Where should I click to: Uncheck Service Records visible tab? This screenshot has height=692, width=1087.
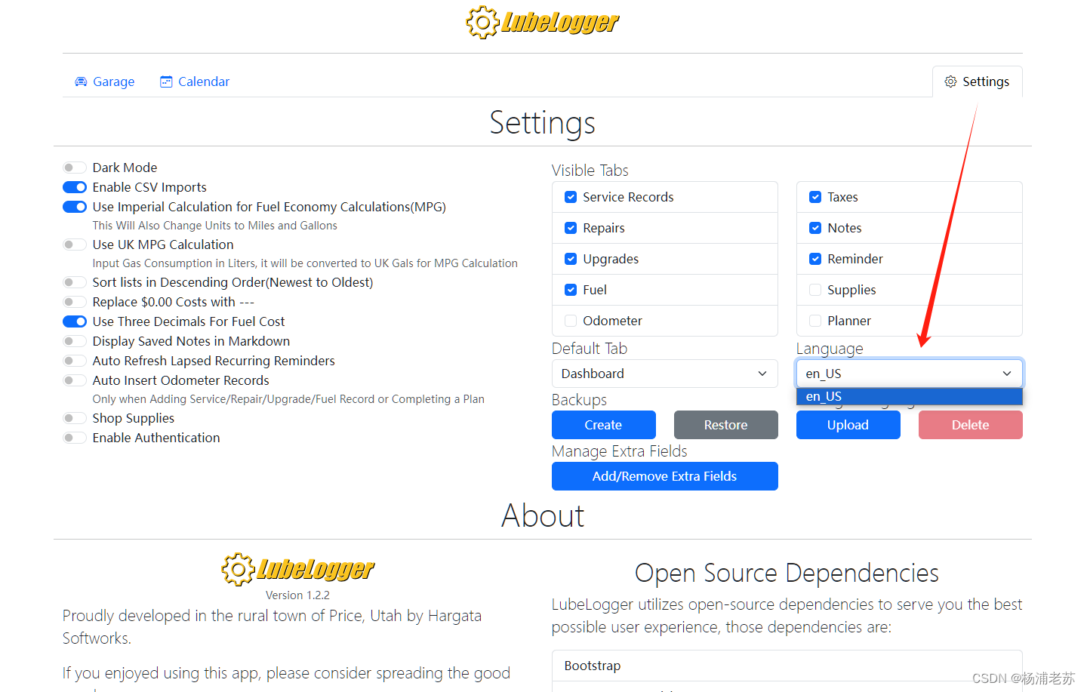tap(571, 197)
